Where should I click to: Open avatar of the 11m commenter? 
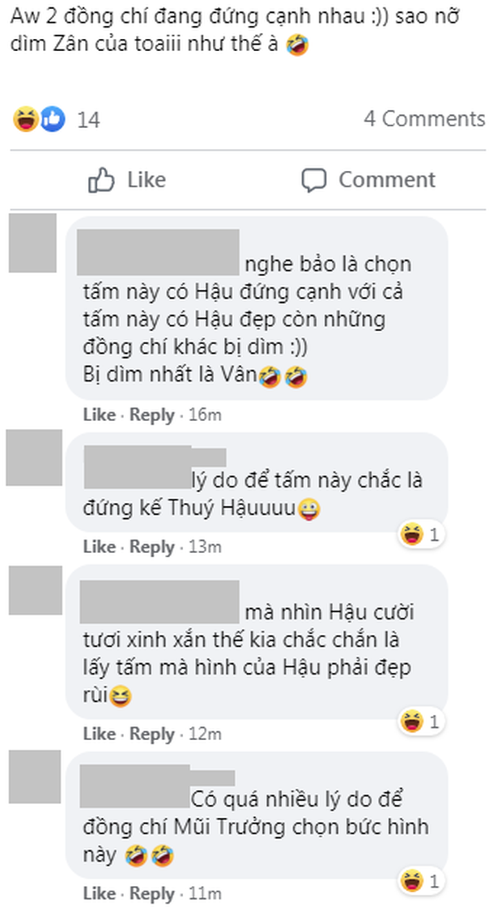click(35, 777)
